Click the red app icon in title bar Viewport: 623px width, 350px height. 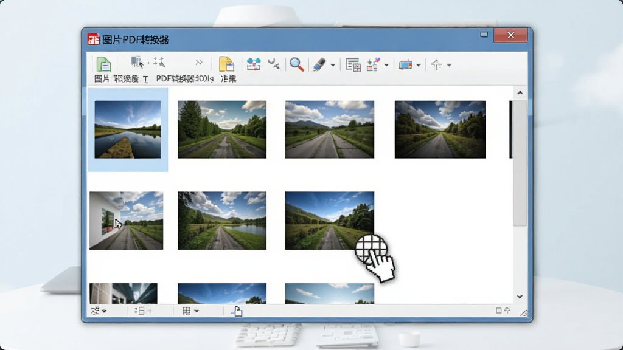coord(93,39)
